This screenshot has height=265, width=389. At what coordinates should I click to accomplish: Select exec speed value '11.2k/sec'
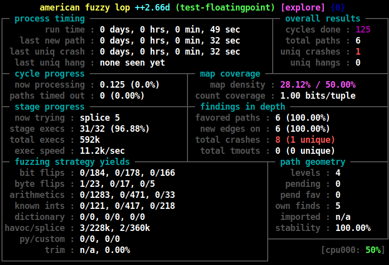click(102, 151)
